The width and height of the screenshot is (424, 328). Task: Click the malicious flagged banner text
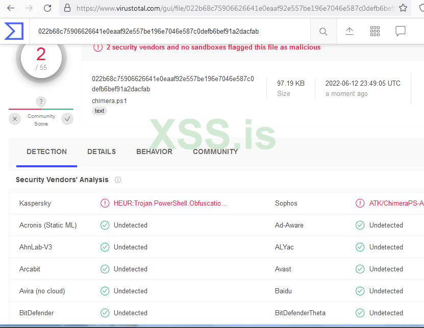pos(213,47)
